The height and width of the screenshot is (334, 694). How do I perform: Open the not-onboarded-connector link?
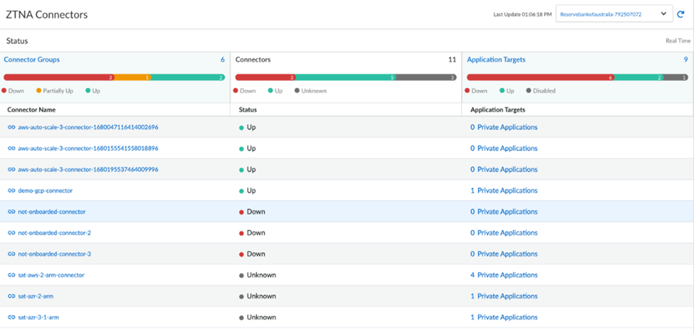51,211
